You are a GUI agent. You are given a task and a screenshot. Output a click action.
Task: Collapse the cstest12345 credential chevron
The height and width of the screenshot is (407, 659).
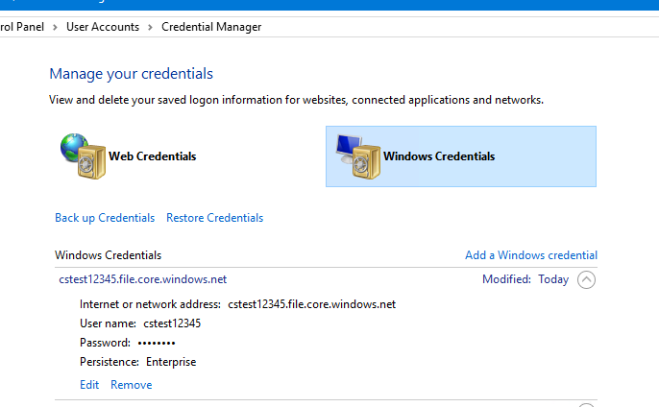[x=586, y=279]
